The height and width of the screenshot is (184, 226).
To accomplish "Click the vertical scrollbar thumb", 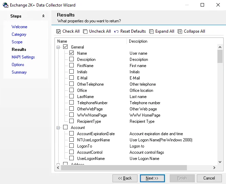I will [x=220, y=56].
